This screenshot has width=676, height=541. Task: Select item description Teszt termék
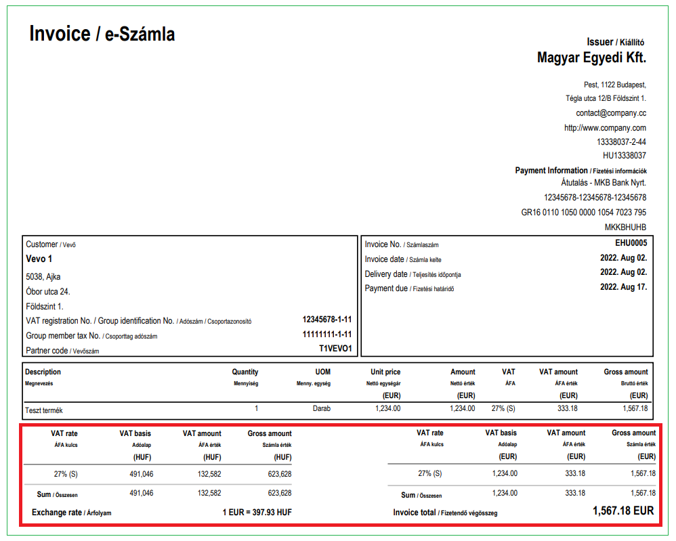[43, 410]
